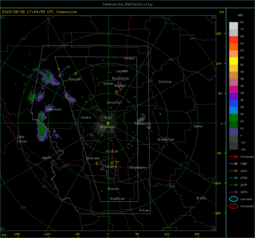Click the cyan current ellipse icon

tap(233, 199)
